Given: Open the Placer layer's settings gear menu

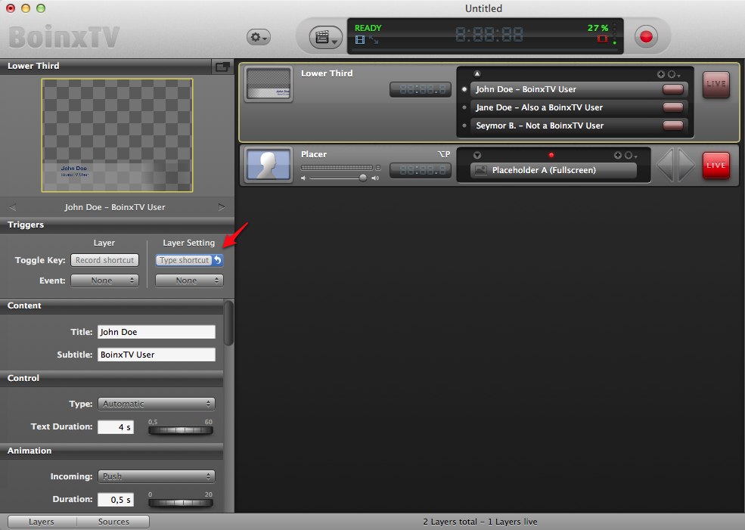Looking at the screenshot, I should tap(631, 156).
